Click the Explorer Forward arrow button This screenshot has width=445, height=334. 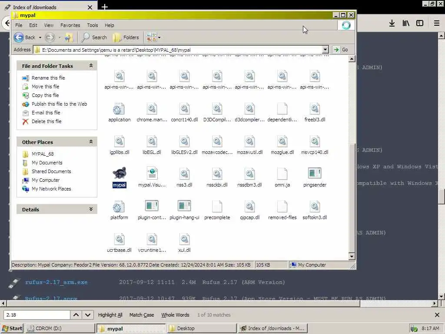pos(50,37)
